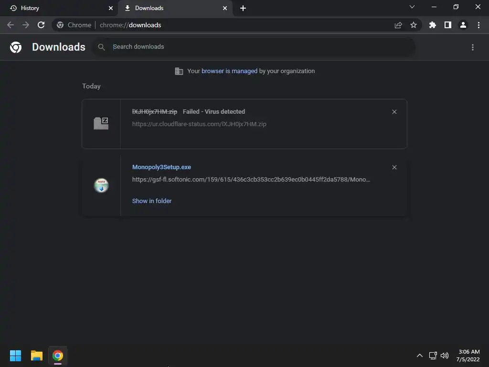Image resolution: width=489 pixels, height=367 pixels.
Task: Click the Chrome taskbar icon
Action: [x=58, y=356]
